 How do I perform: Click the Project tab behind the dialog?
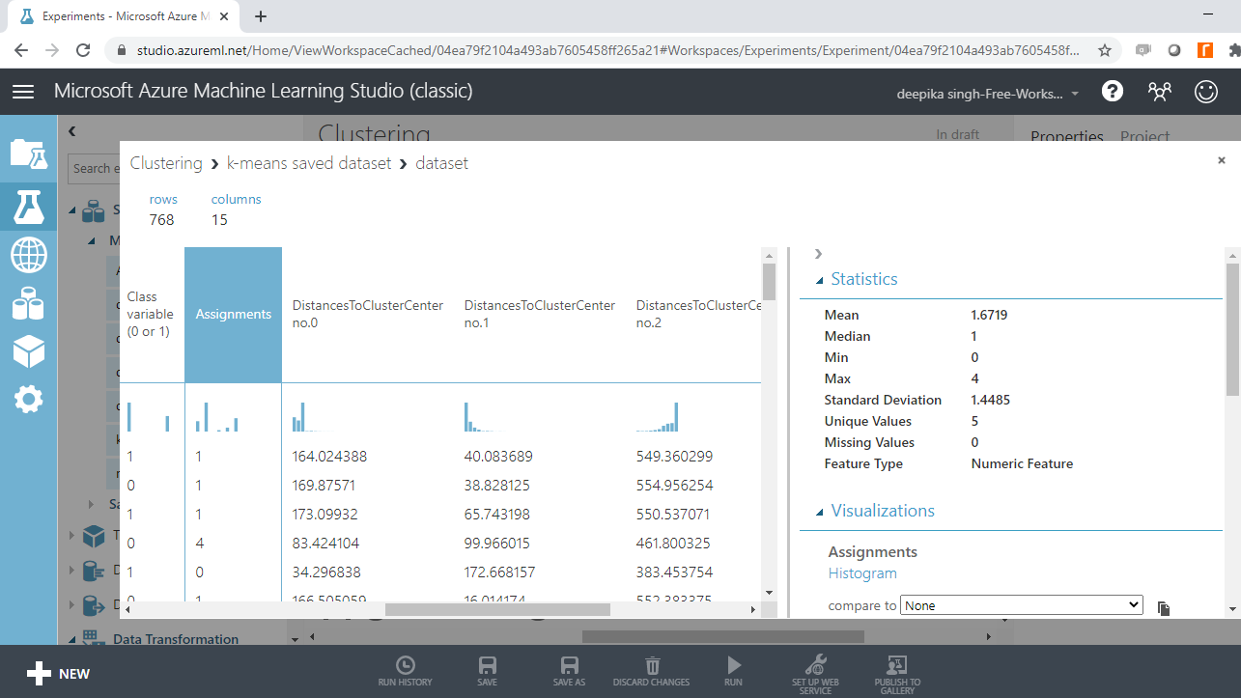(x=1145, y=136)
